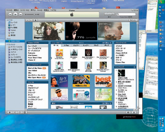Click the new releases right scroll arrow
The height and width of the screenshot is (132, 165).
pyautogui.click(x=112, y=58)
